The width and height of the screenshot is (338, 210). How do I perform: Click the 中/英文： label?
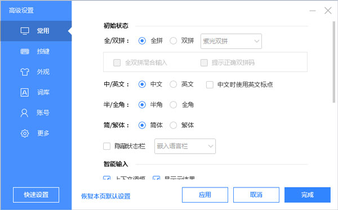click(x=117, y=84)
